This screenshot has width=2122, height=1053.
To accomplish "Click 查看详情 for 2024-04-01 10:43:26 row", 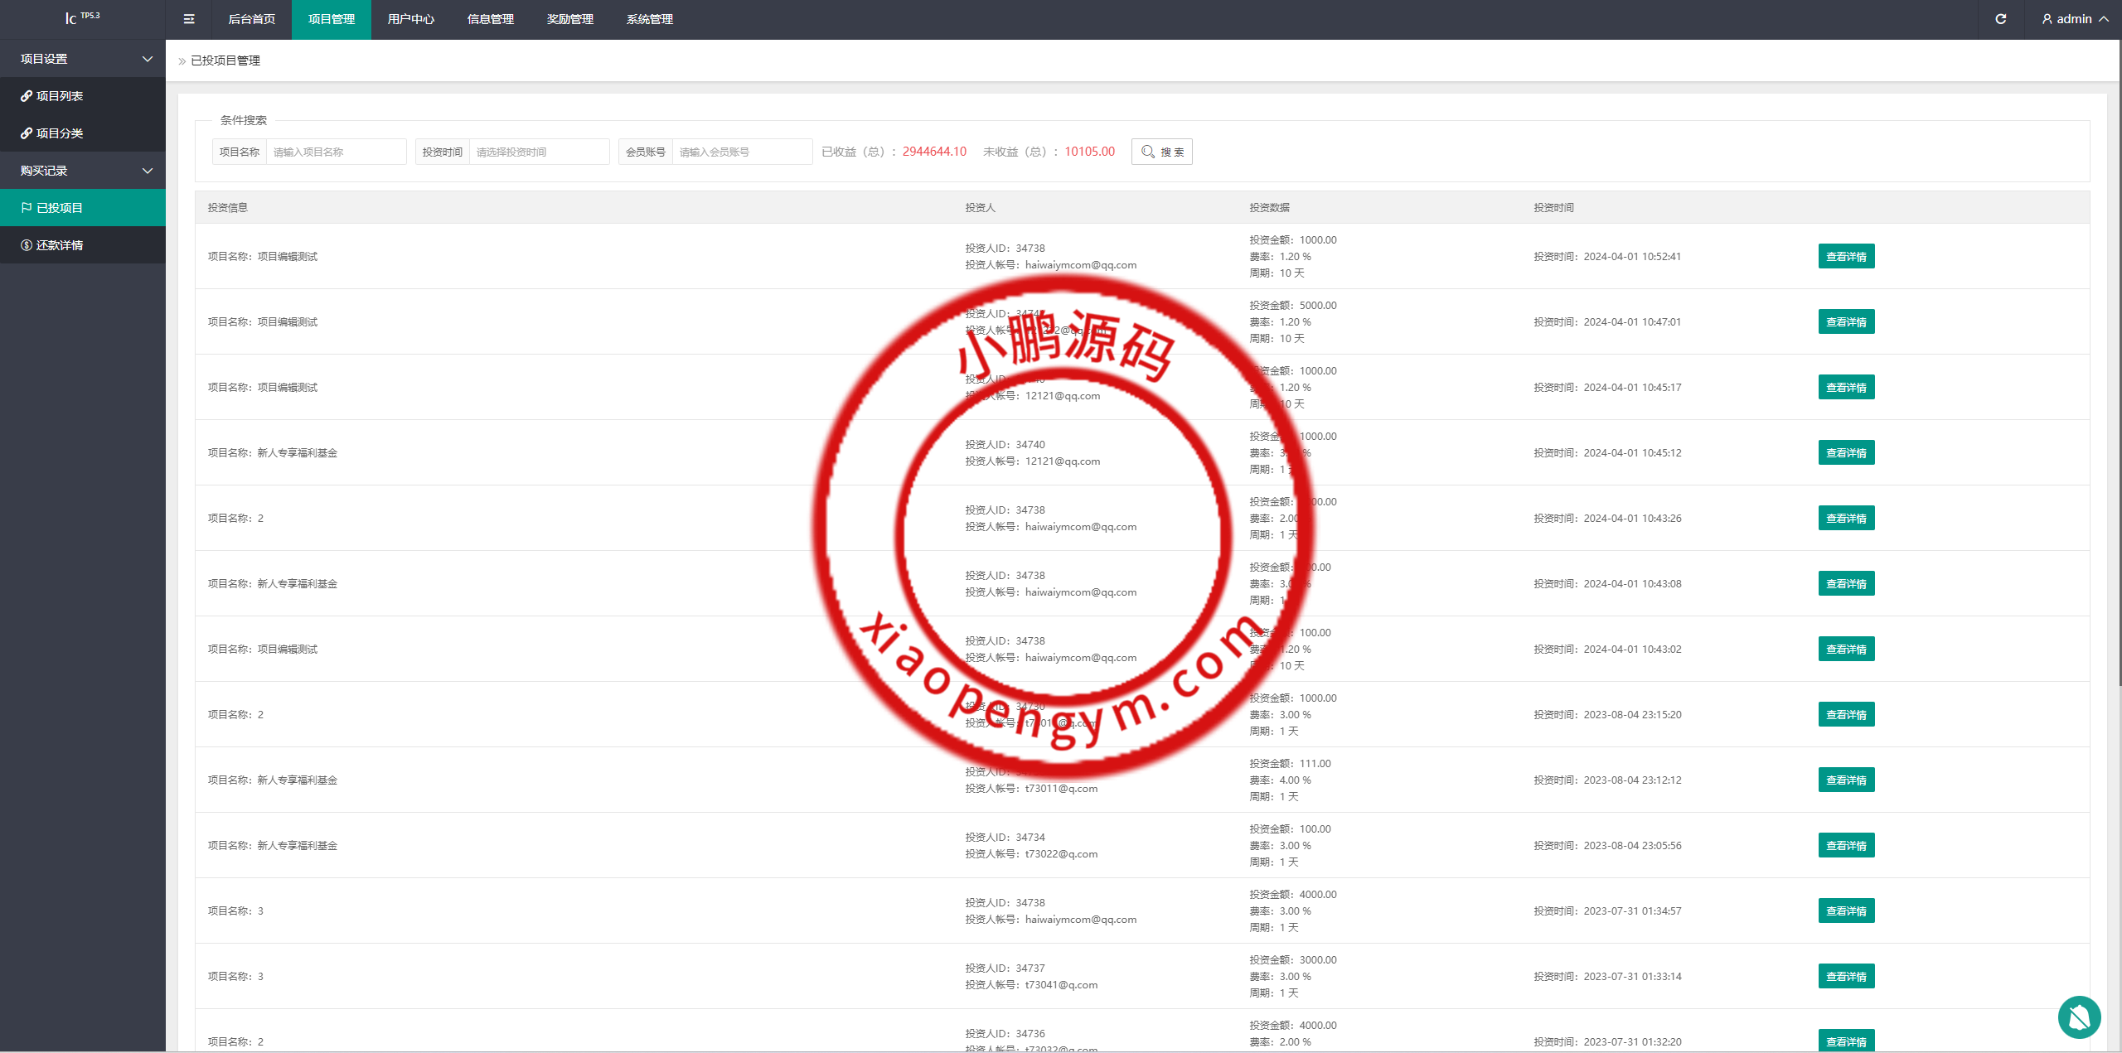I will click(x=1846, y=519).
